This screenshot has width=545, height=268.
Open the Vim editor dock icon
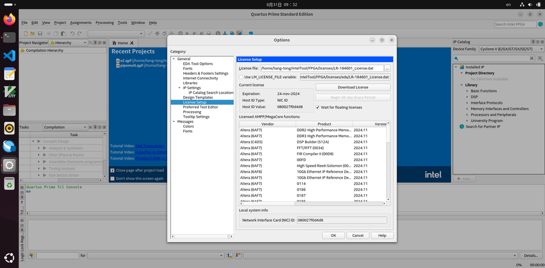point(9,92)
